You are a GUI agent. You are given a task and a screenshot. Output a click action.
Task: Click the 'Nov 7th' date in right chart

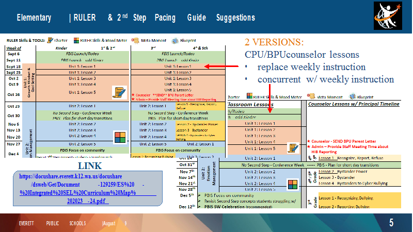(187, 172)
